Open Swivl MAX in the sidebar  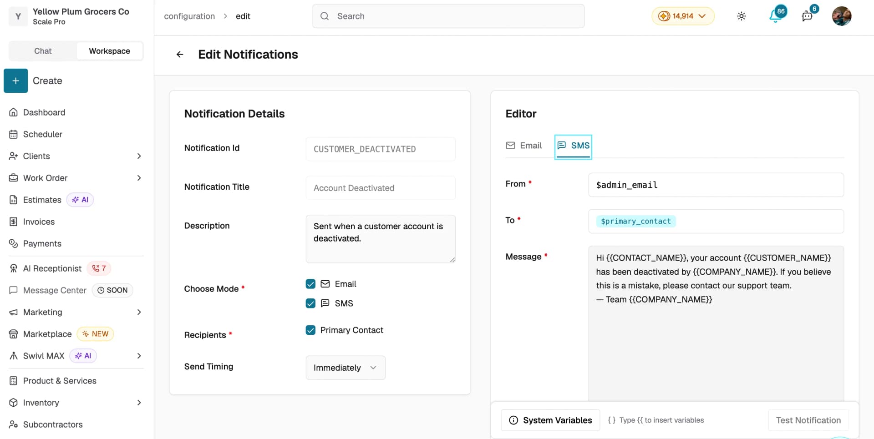coord(44,356)
